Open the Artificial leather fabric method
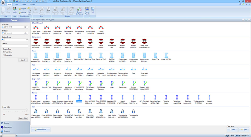Viewport: 251px width, 137px height. 36,55
